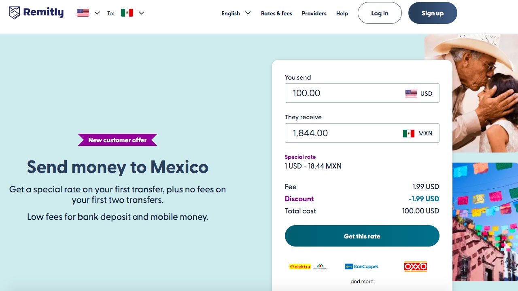Image resolution: width=518 pixels, height=291 pixels.
Task: Go to Providers page
Action: click(x=314, y=13)
